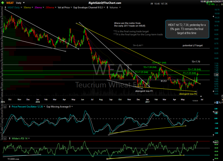
Task: Click the scale arrow near 6.55 price
Action: (x=213, y=92)
